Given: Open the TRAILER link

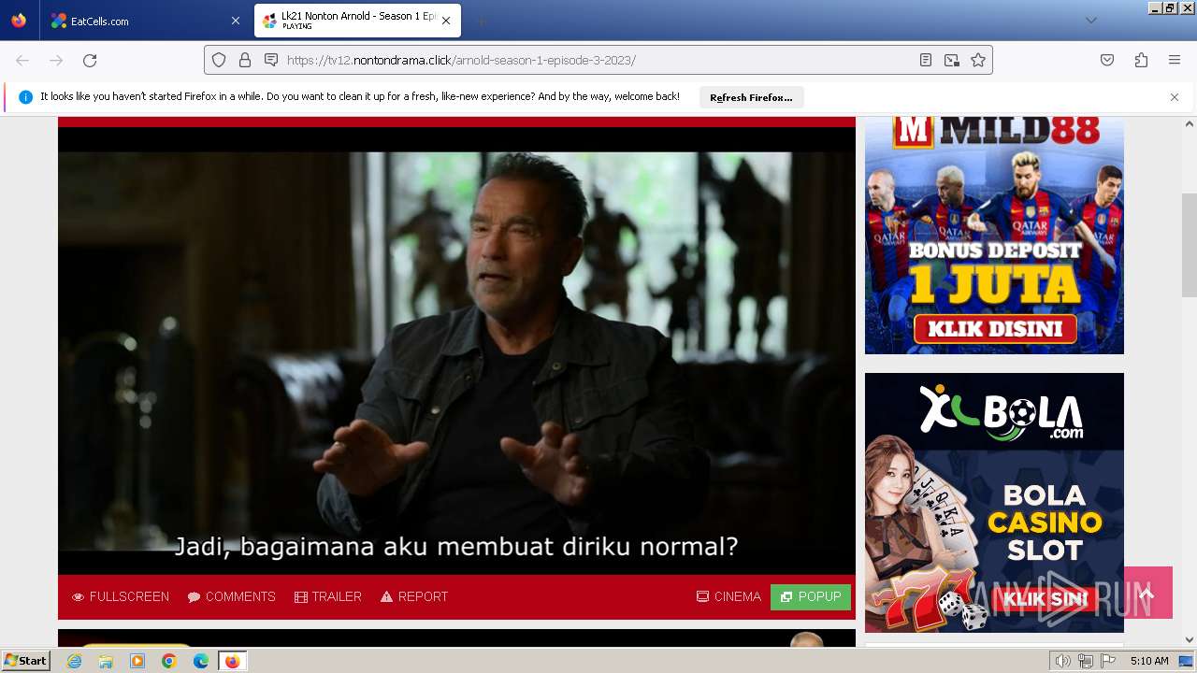Looking at the screenshot, I should (328, 596).
